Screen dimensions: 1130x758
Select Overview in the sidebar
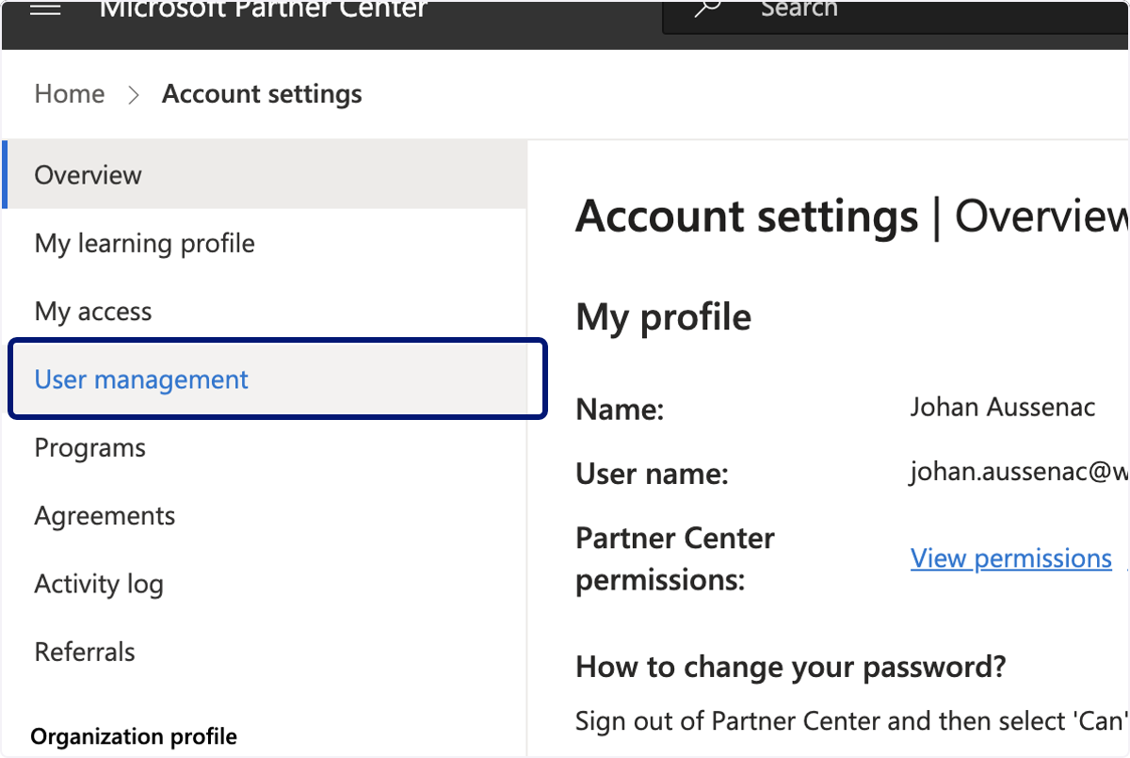pos(265,175)
